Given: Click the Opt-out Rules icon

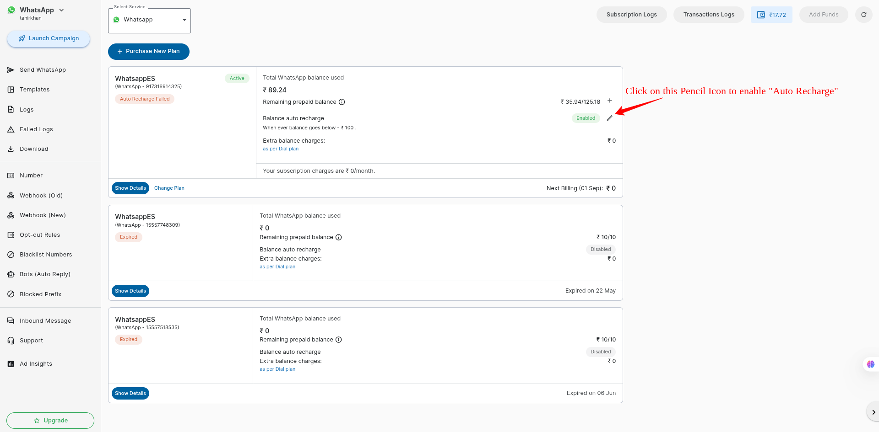Looking at the screenshot, I should (x=11, y=235).
